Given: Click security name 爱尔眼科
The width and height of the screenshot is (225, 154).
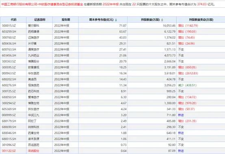Looking at the screenshot, I should [x=33, y=26].
